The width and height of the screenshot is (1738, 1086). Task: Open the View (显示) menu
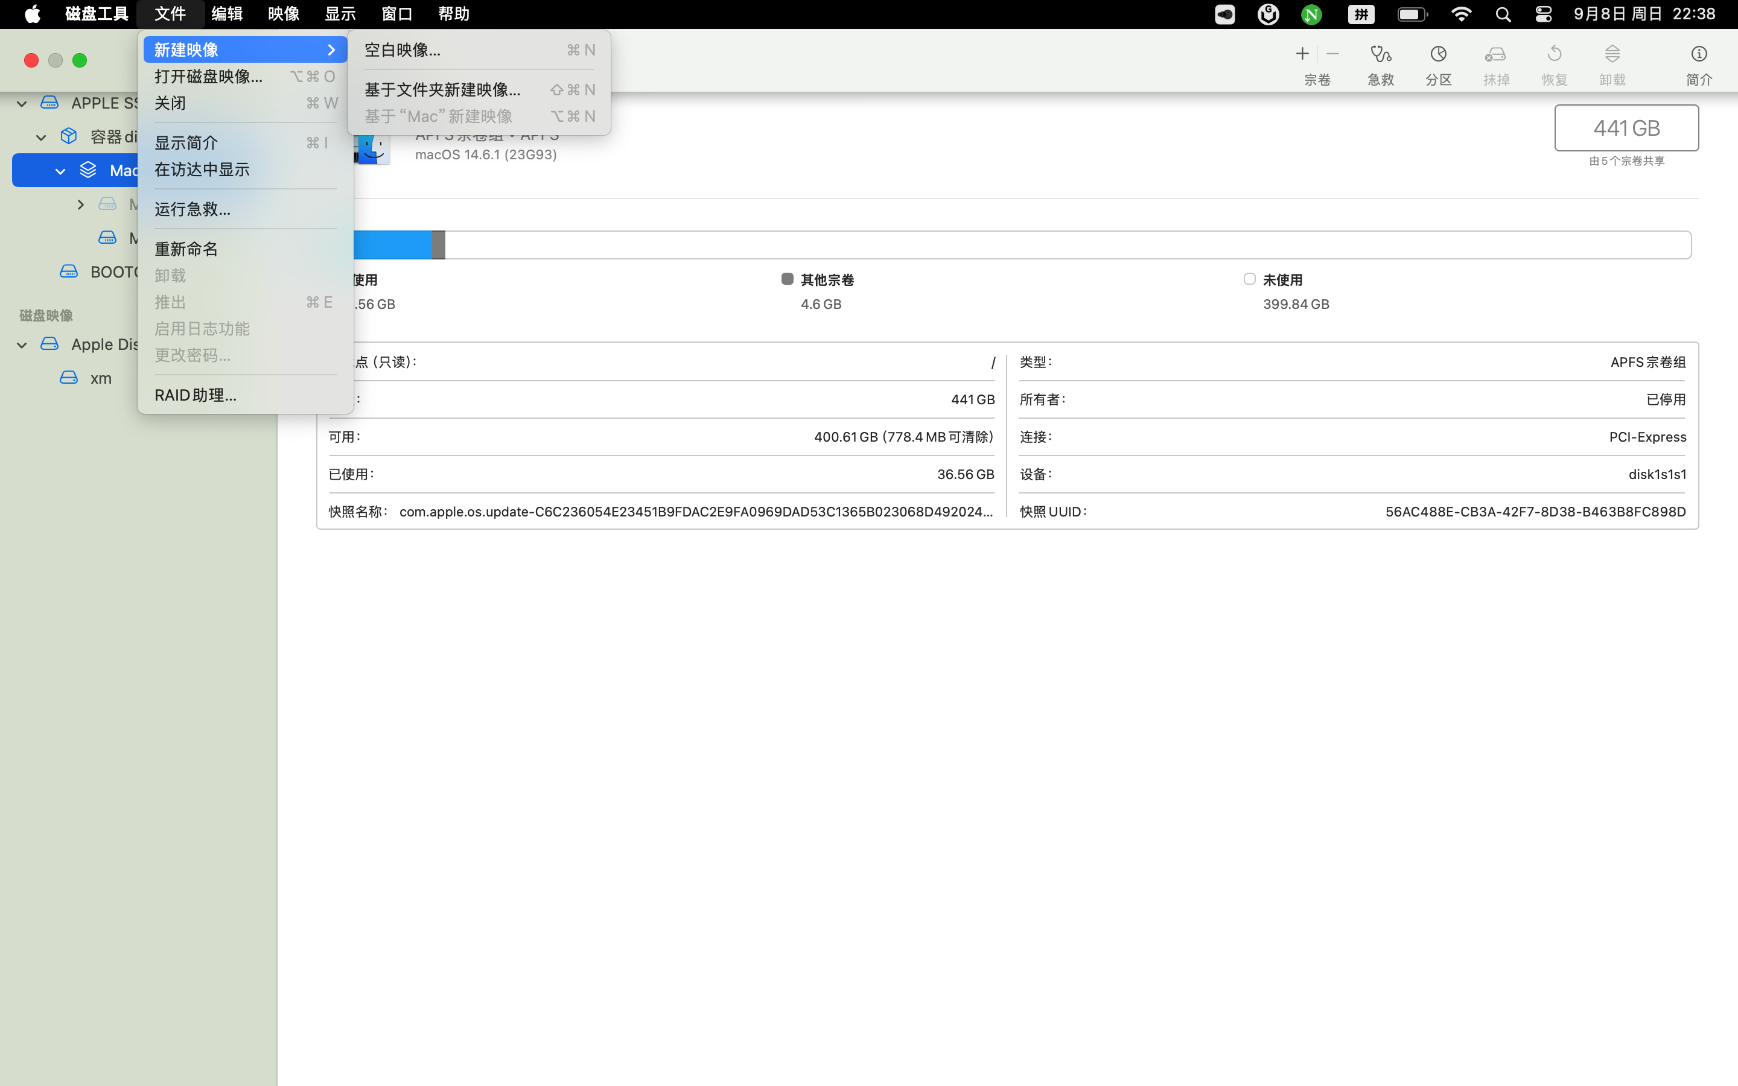[x=340, y=14]
